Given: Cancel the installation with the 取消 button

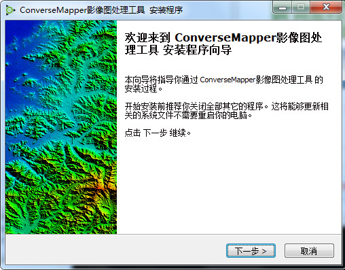Looking at the screenshot, I should point(309,251).
